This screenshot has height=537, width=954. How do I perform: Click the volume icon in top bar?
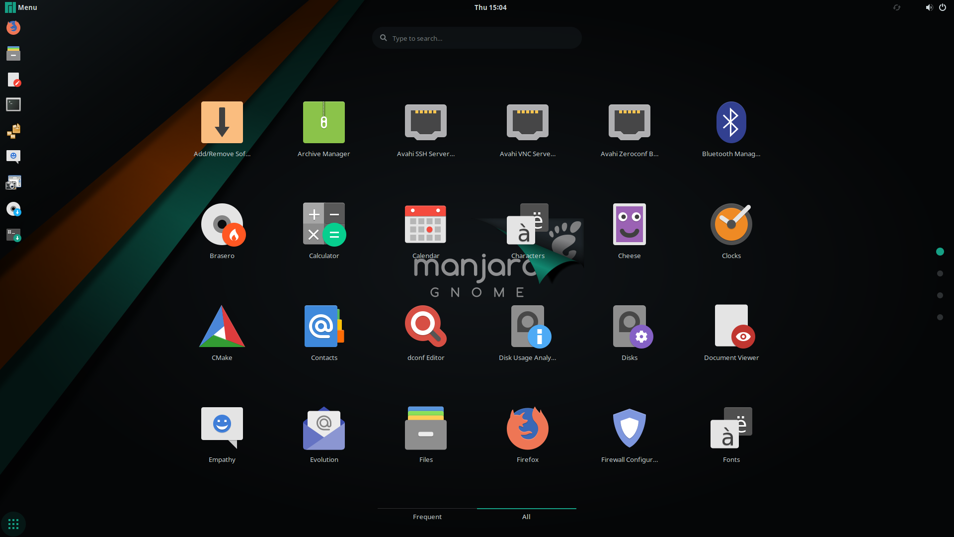(x=929, y=7)
